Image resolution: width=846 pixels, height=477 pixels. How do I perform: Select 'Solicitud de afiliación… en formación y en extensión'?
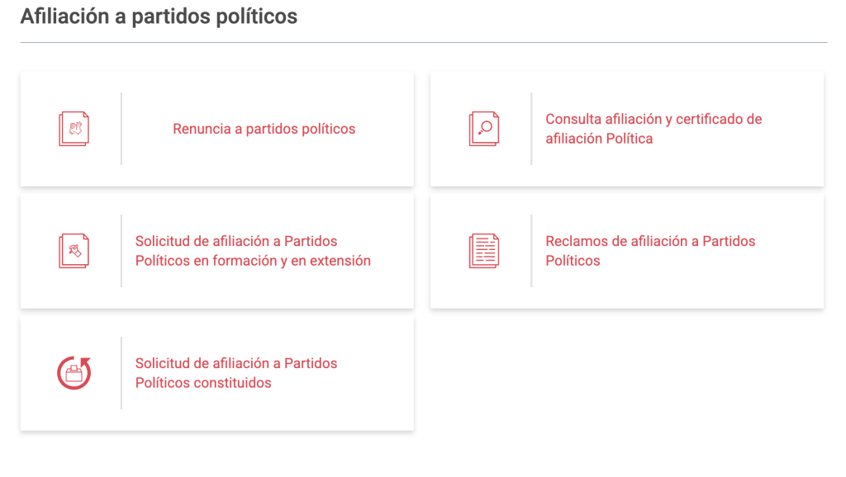pos(253,251)
